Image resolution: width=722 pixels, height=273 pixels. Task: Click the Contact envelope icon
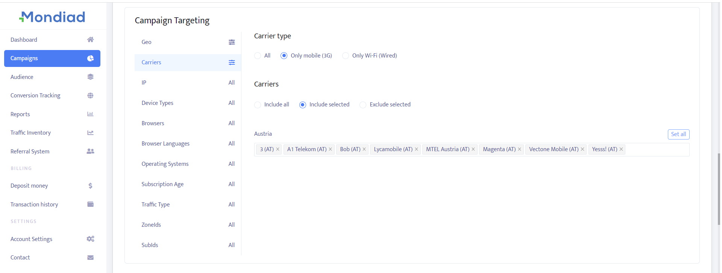pyautogui.click(x=90, y=258)
